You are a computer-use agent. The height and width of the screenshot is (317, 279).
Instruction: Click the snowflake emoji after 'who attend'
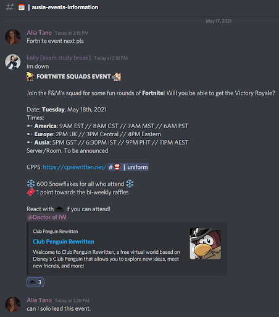(x=130, y=184)
